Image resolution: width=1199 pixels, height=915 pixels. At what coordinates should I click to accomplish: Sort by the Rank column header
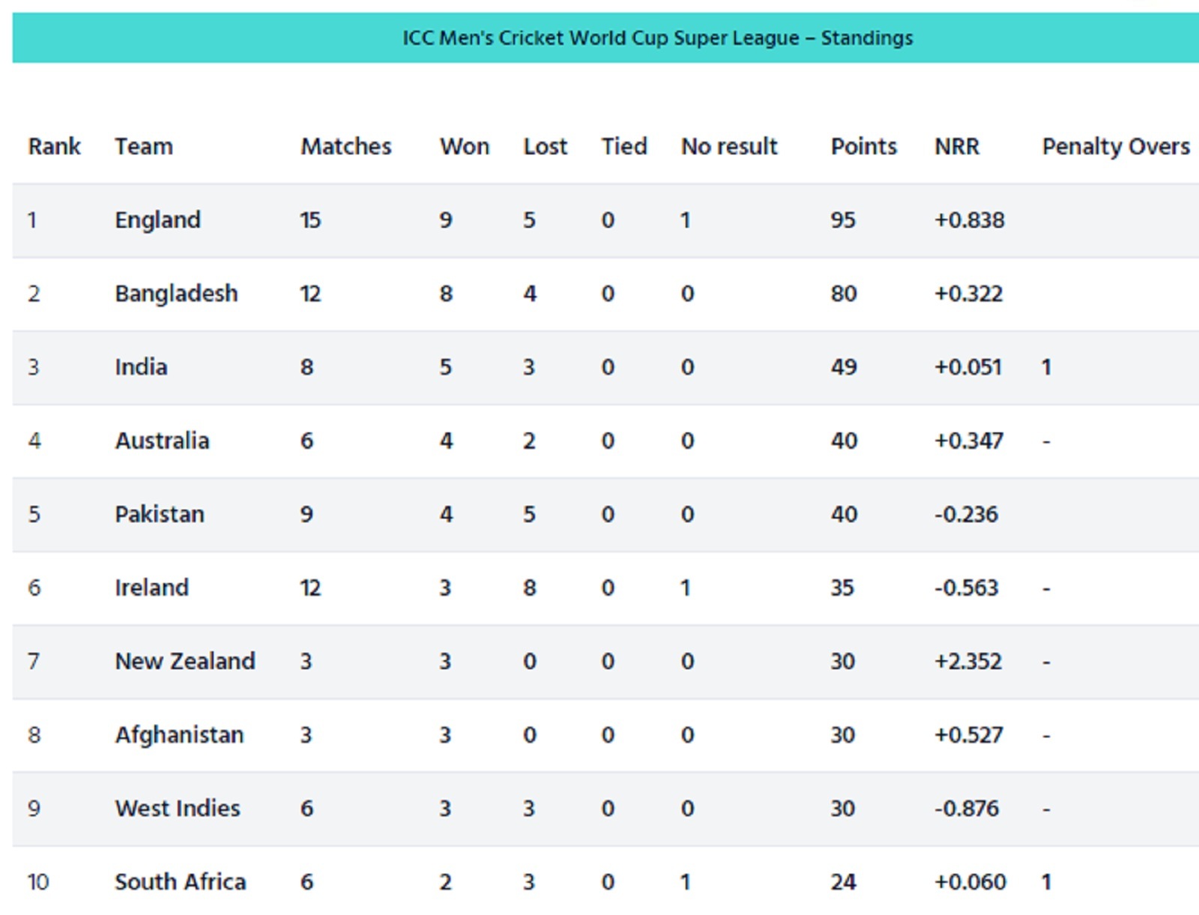54,146
